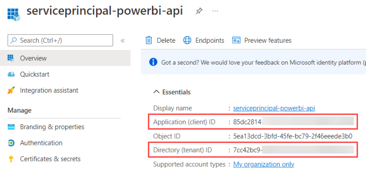The width and height of the screenshot is (366, 171).
Task: Click the Branding & properties card icon
Action: 11,127
